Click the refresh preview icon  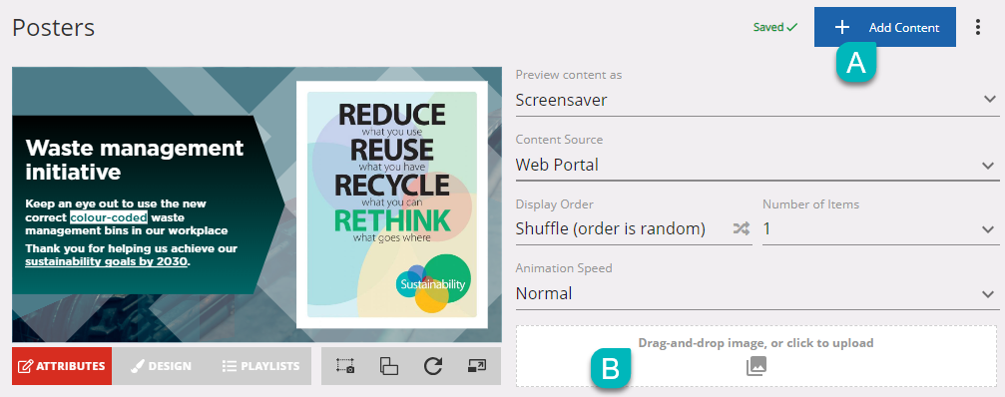(433, 366)
